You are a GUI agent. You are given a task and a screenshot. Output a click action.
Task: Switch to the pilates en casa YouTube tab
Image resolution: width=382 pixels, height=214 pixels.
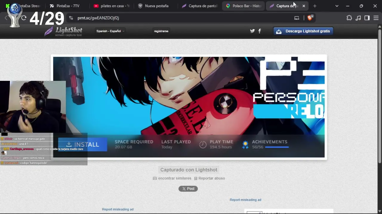pyautogui.click(x=112, y=6)
